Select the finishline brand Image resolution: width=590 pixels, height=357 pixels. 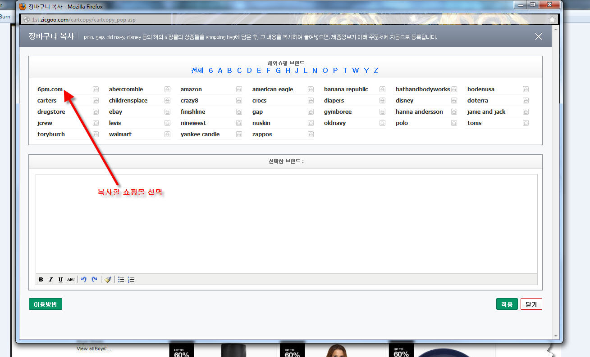pyautogui.click(x=193, y=112)
